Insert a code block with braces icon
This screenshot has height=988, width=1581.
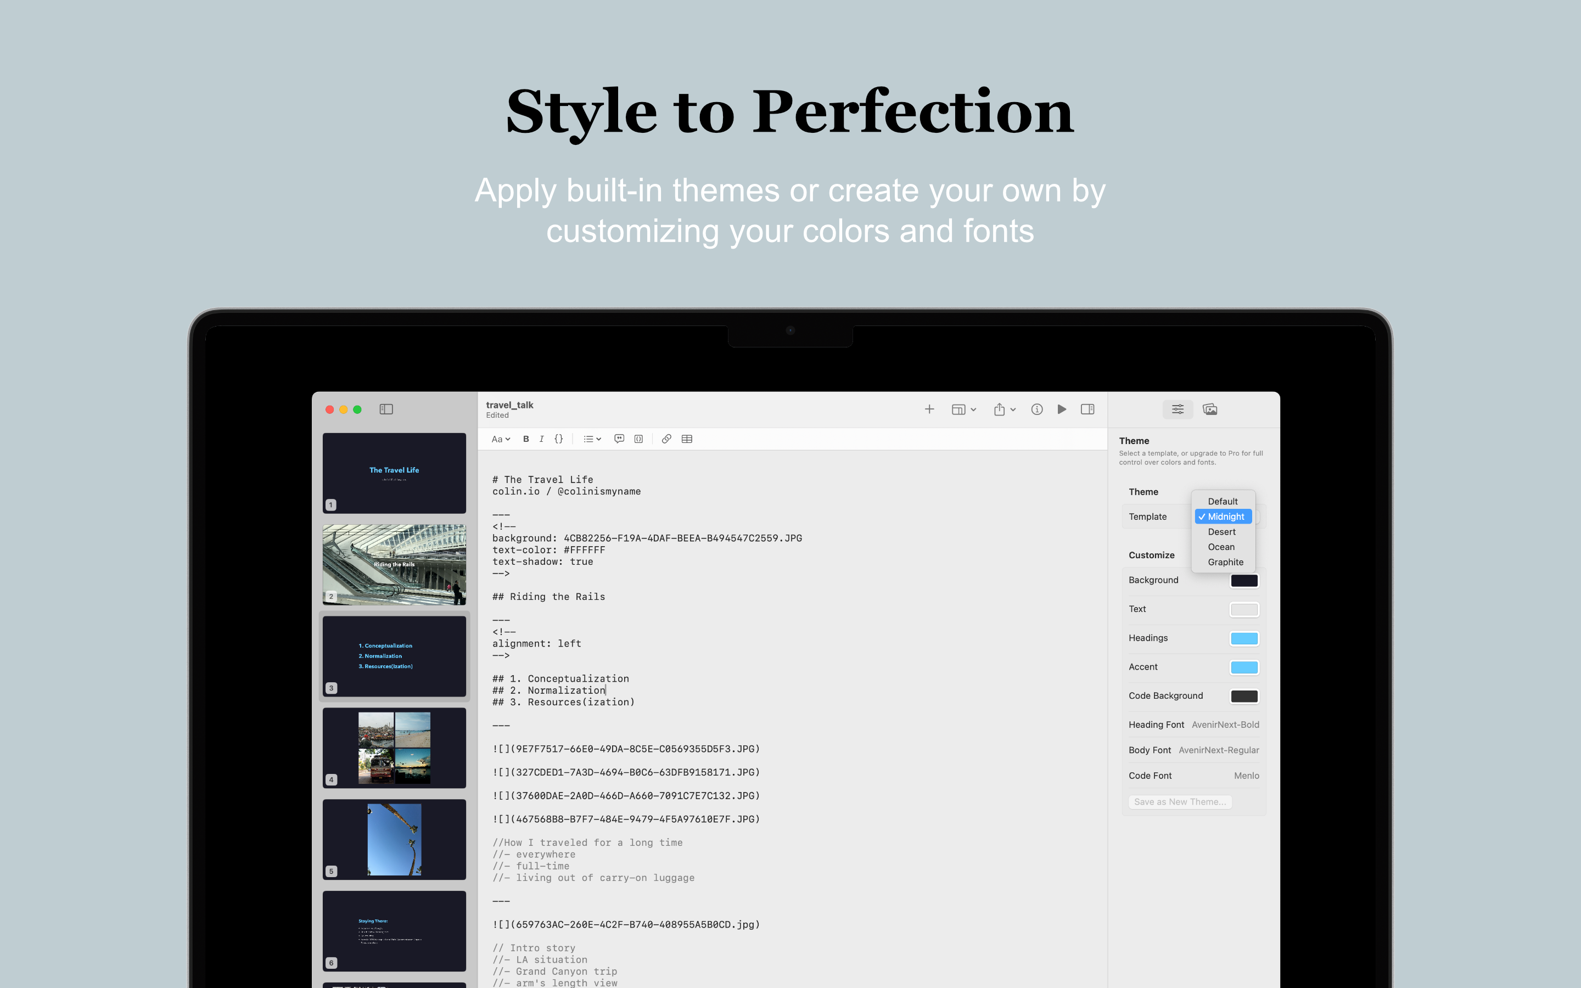pos(559,439)
